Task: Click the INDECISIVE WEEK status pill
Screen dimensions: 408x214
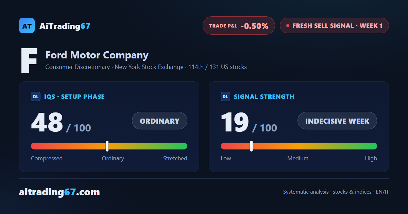Action: tap(337, 121)
